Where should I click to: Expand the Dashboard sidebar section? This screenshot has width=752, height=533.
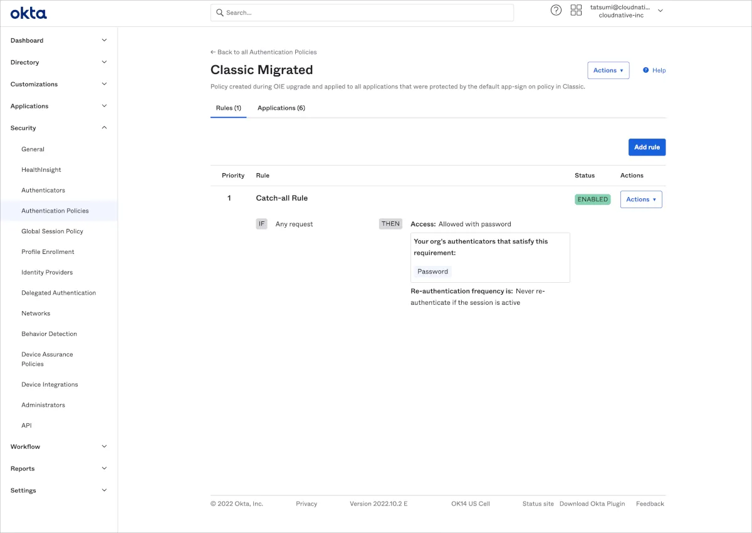point(104,40)
